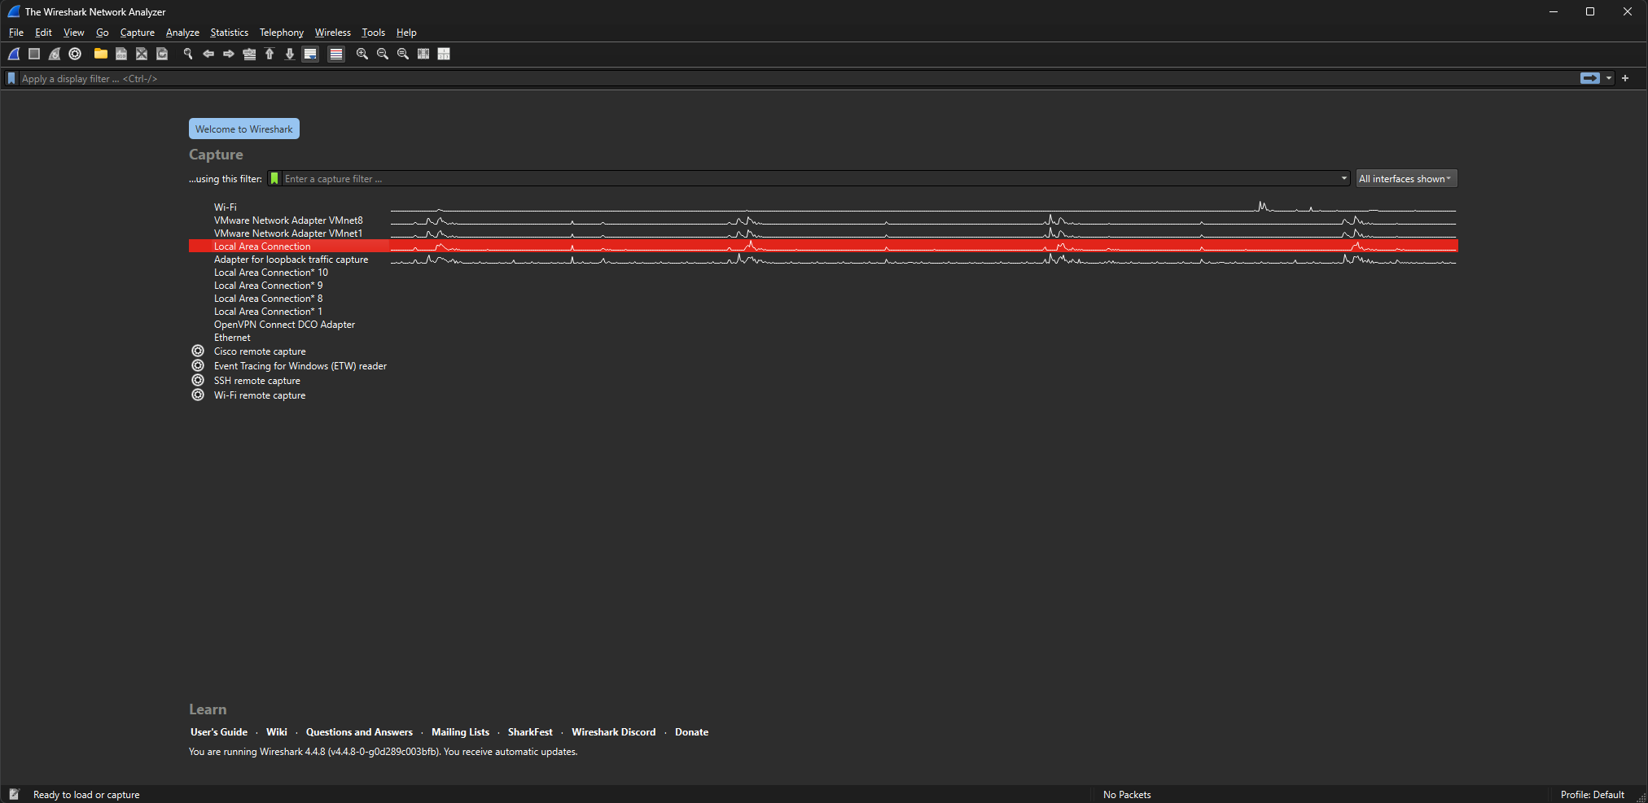
Task: Open a capture file with the folder icon
Action: pos(101,54)
